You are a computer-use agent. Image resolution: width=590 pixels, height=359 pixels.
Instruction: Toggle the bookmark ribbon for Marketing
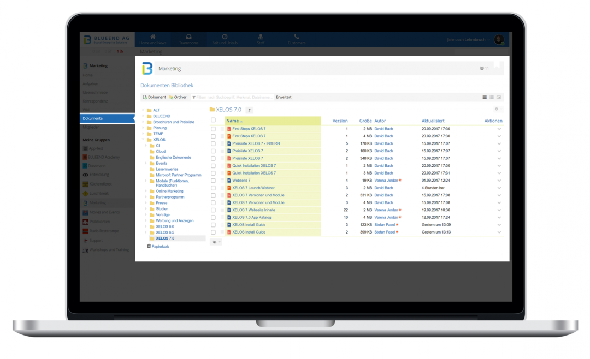tap(497, 65)
